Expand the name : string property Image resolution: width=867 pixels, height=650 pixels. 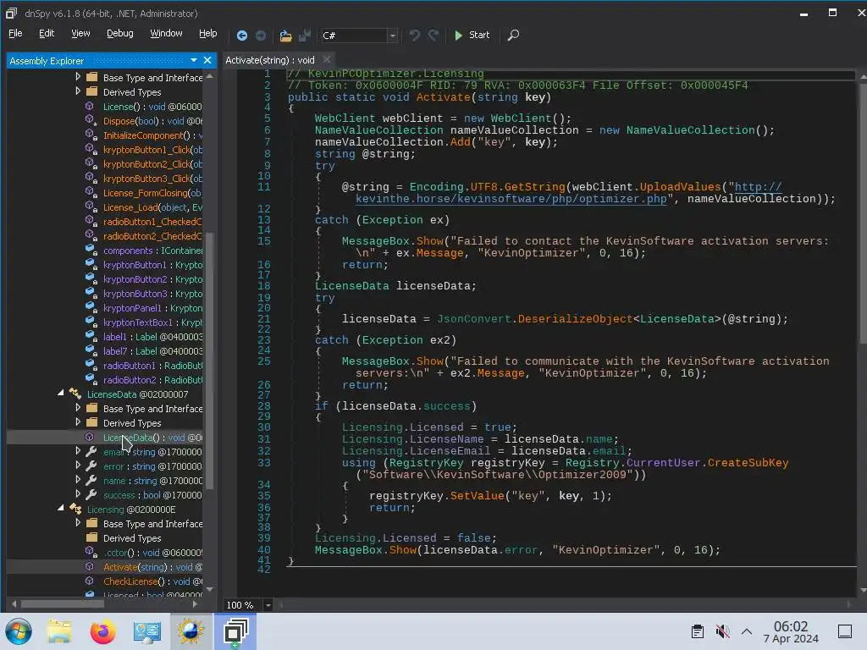(78, 481)
